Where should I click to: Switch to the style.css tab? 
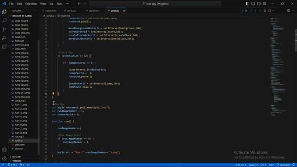click(x=71, y=11)
